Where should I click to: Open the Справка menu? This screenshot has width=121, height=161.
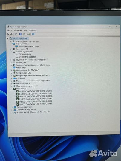click(x=33, y=31)
